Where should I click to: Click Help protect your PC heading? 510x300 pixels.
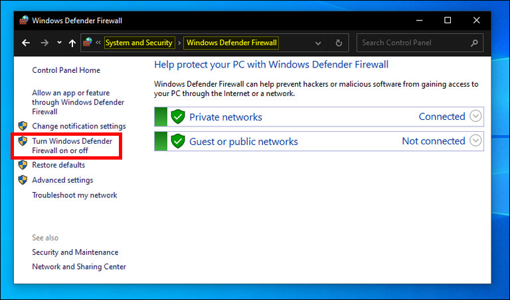point(271,64)
